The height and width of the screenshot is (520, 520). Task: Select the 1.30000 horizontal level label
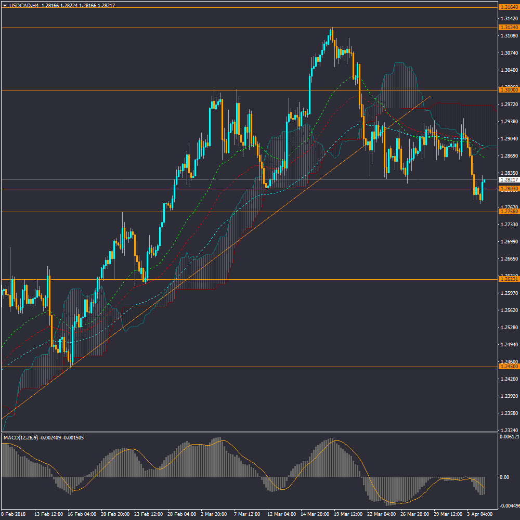(x=508, y=90)
